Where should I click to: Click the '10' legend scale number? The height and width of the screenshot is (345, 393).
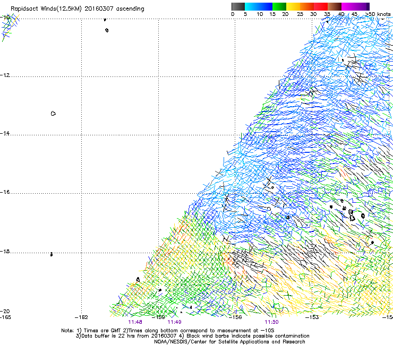[260, 14]
